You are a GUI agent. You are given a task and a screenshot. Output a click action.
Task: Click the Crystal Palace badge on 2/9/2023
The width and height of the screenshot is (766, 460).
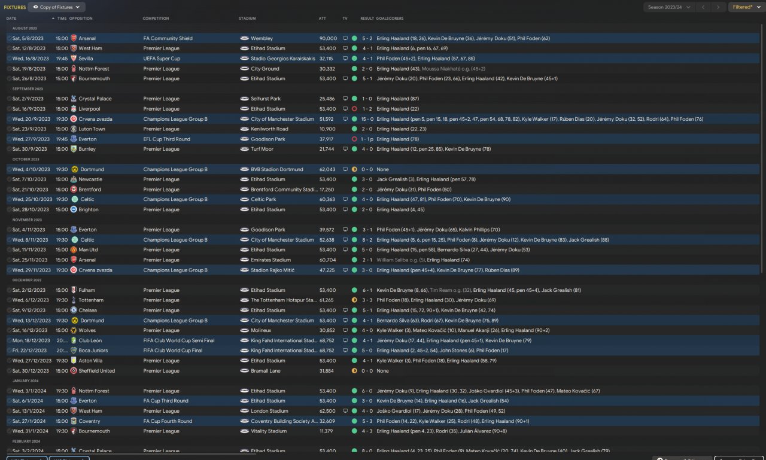coord(74,99)
